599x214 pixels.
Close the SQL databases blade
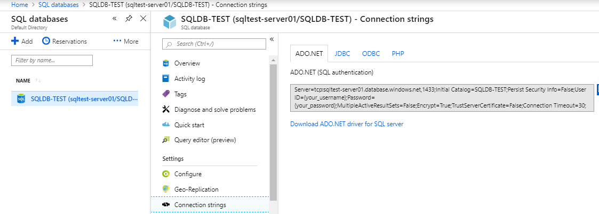[x=143, y=18]
